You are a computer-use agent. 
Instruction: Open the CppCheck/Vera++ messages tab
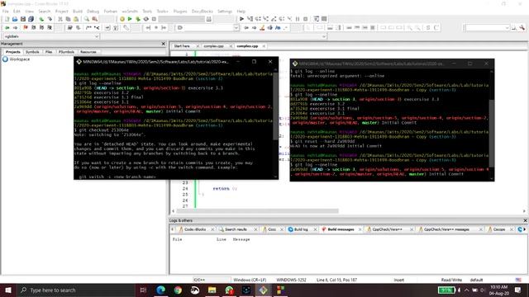click(446, 229)
